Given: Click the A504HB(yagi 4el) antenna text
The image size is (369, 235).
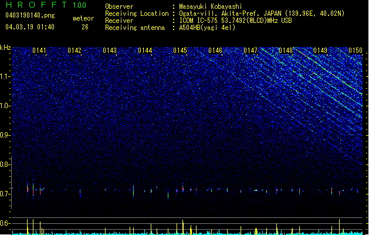Looking at the screenshot, I should [x=207, y=28].
